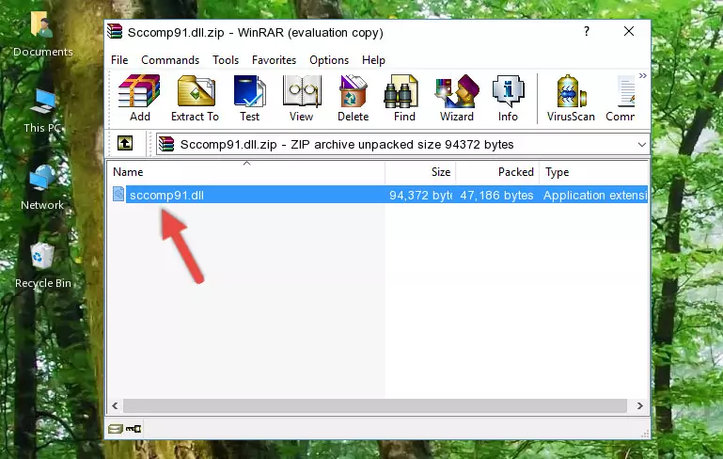Run the Test archive tool
723x459 pixels.
249,98
